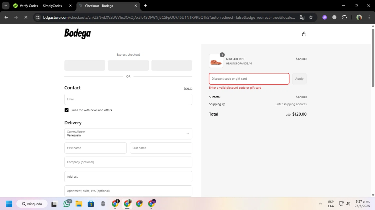This screenshot has height=210, width=375.
Task: Uncheck Email me with news and offers
Action: coord(66,110)
